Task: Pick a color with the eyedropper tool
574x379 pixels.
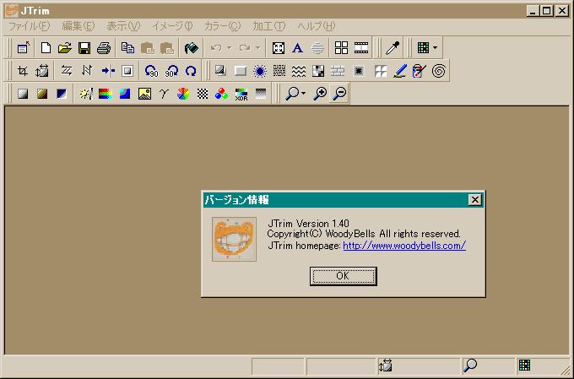Action: coord(393,47)
